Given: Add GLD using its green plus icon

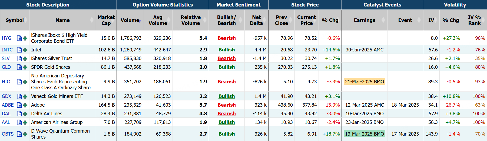Looking at the screenshot, I should tap(25, 67).
